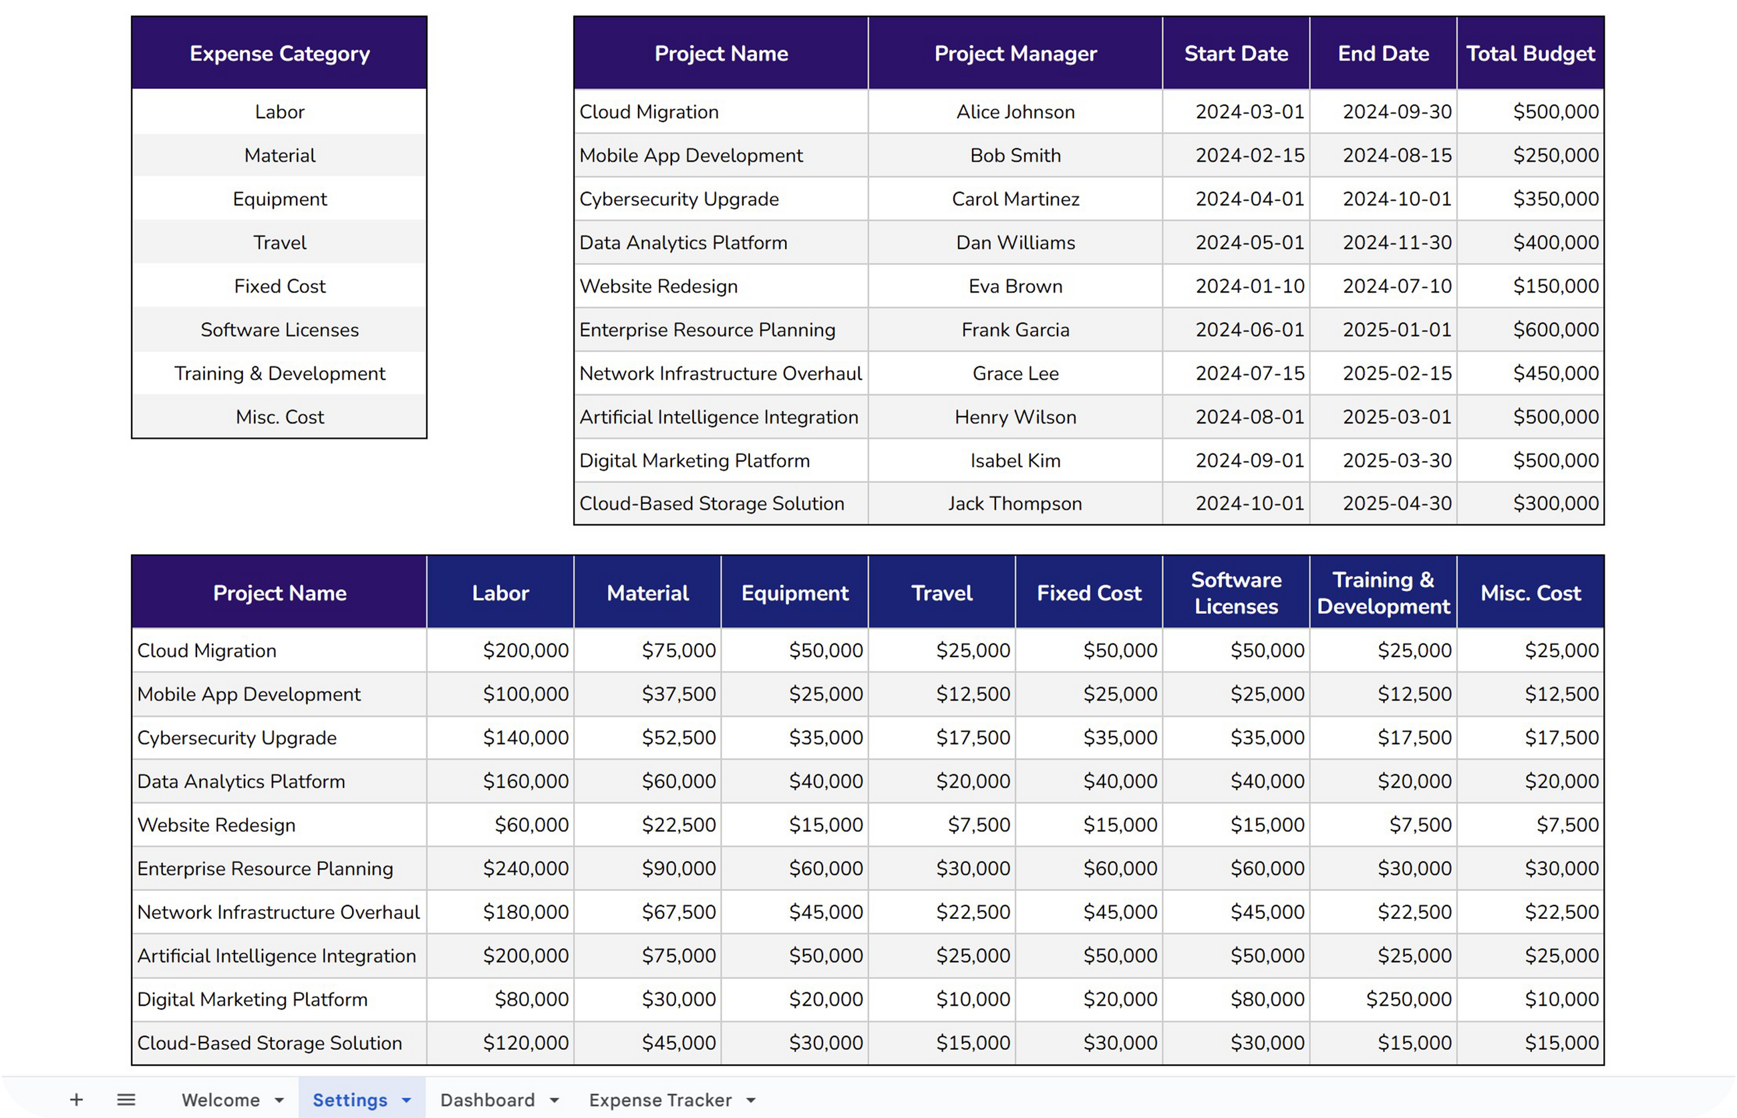
Task: Select Alice Johnson project manager cell
Action: (1015, 112)
